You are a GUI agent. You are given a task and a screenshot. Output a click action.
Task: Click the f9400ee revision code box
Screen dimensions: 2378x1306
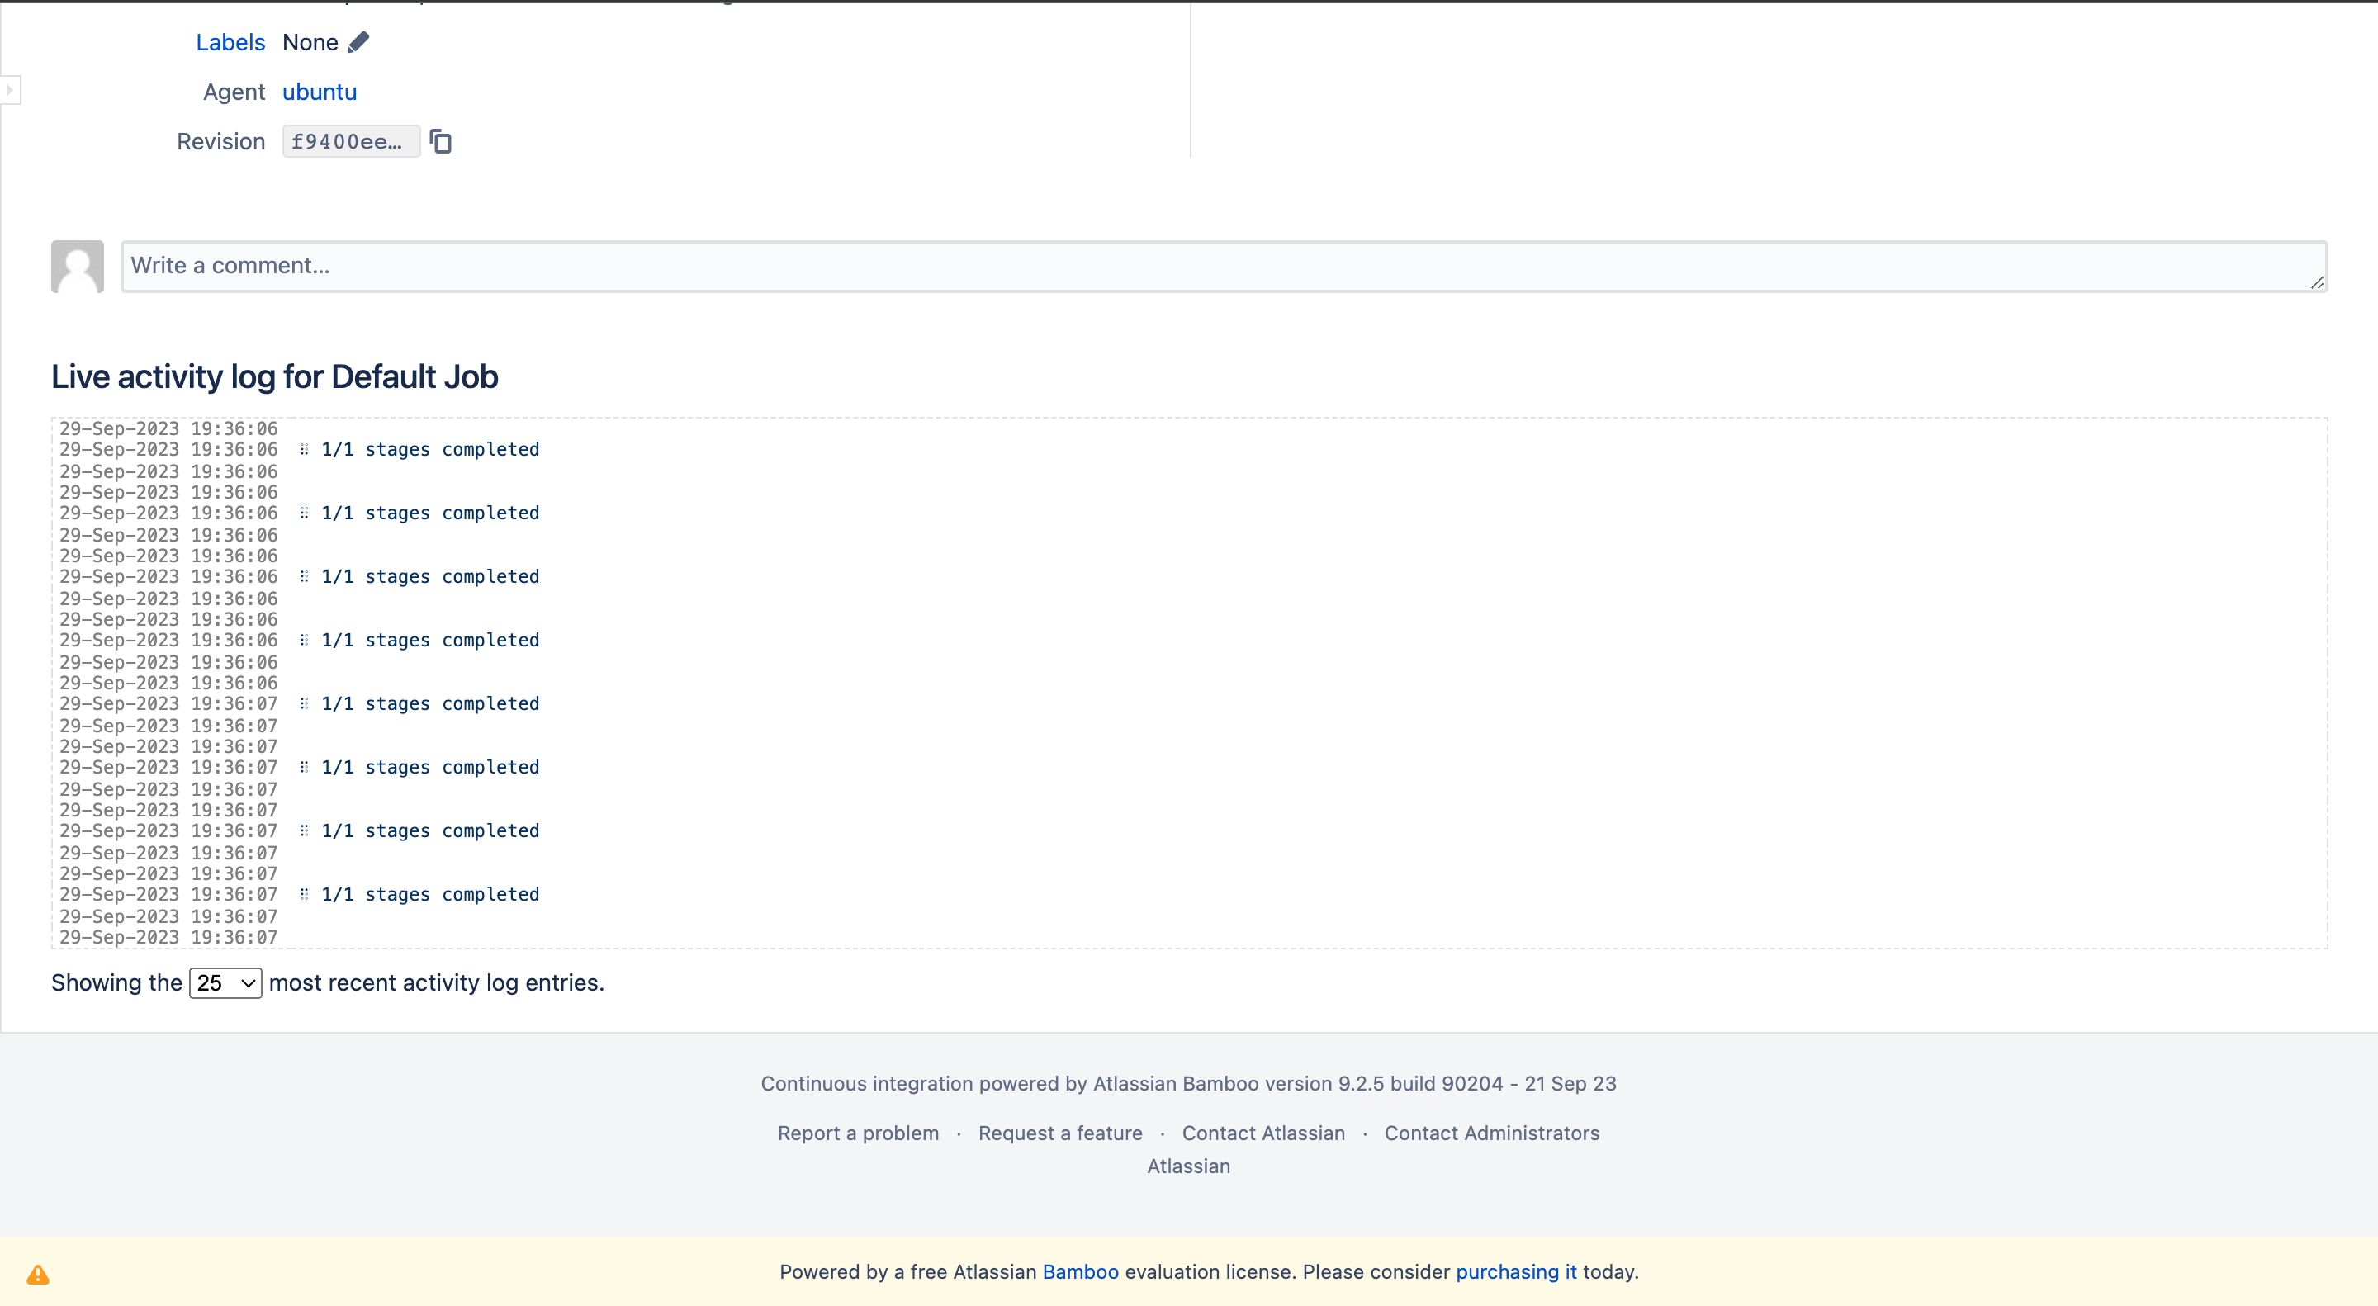click(350, 141)
